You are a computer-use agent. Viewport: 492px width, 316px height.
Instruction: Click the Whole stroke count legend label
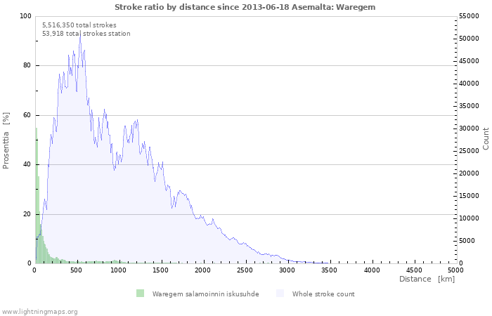pos(323,294)
